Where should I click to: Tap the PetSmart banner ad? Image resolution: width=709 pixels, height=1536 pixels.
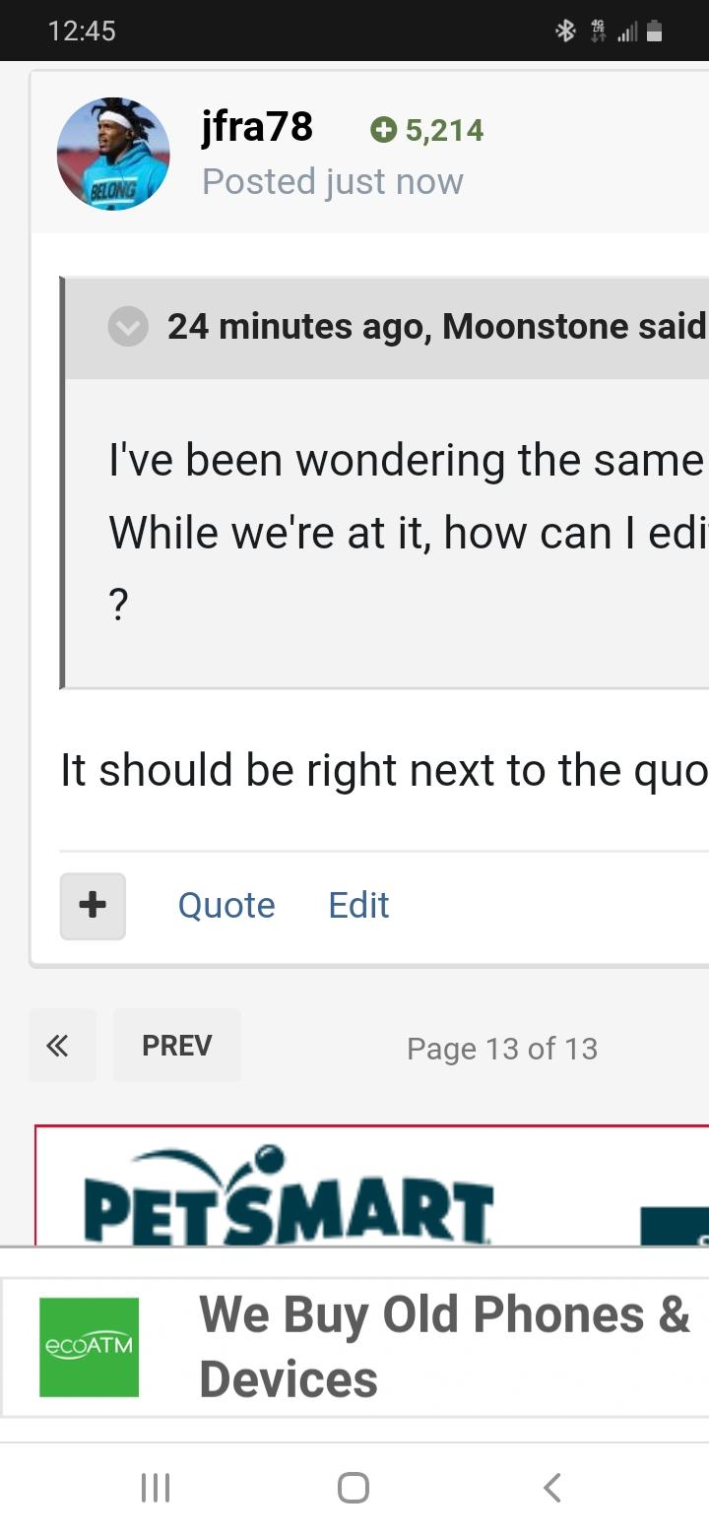pos(372,1185)
